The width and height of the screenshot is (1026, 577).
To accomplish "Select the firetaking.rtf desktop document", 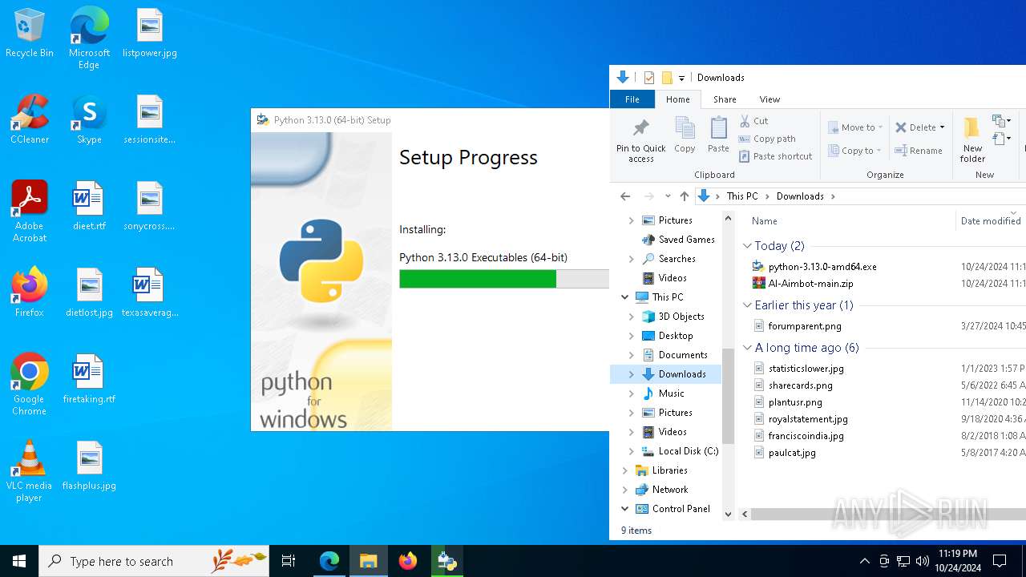I will [89, 380].
